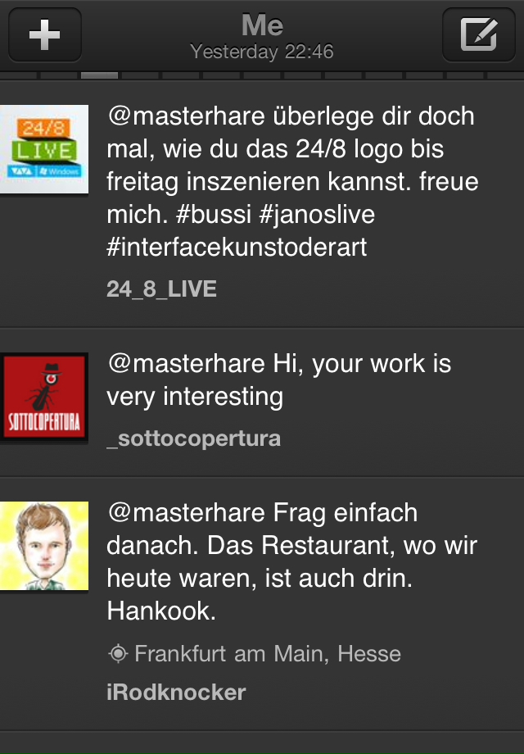
Task: Select the tweet mentioning Hankook restaurant
Action: [262, 605]
